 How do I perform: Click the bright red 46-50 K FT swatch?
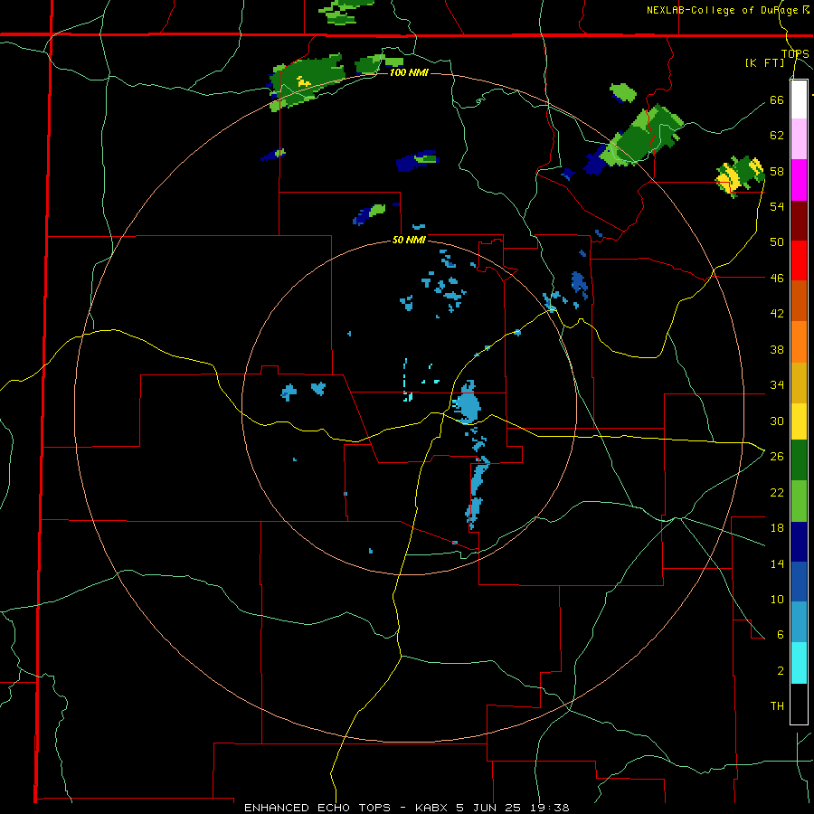(x=799, y=260)
